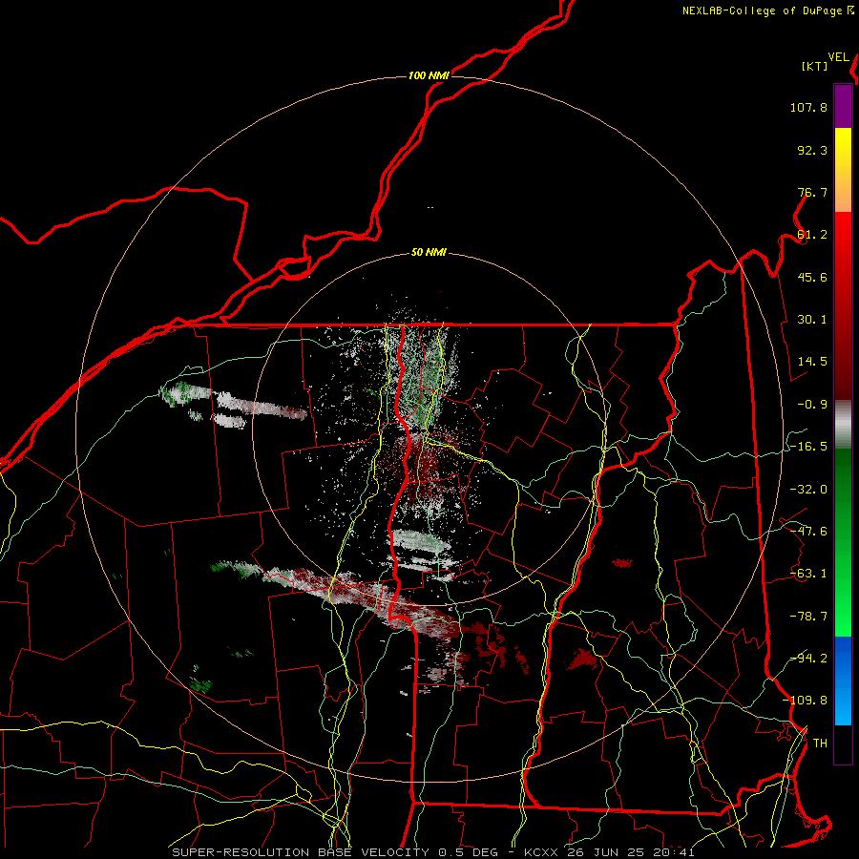Click the -94.2 legend value
The height and width of the screenshot is (859, 859).
point(808,659)
